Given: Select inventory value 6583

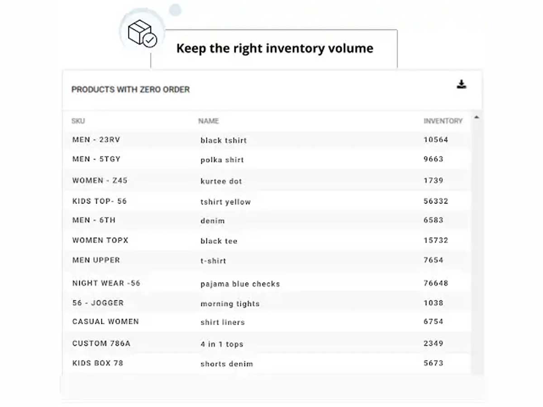Looking at the screenshot, I should point(433,220).
